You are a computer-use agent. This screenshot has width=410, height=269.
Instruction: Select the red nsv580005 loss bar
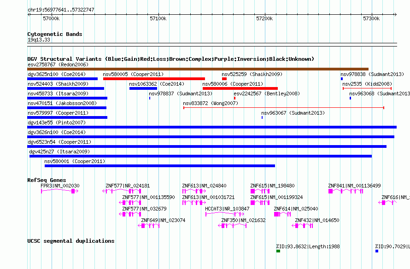154,79
